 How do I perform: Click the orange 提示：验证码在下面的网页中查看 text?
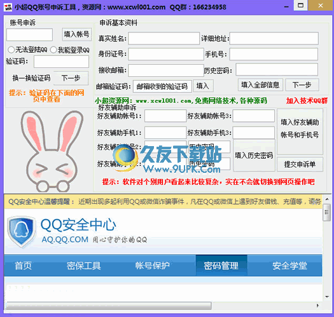pos(46,96)
